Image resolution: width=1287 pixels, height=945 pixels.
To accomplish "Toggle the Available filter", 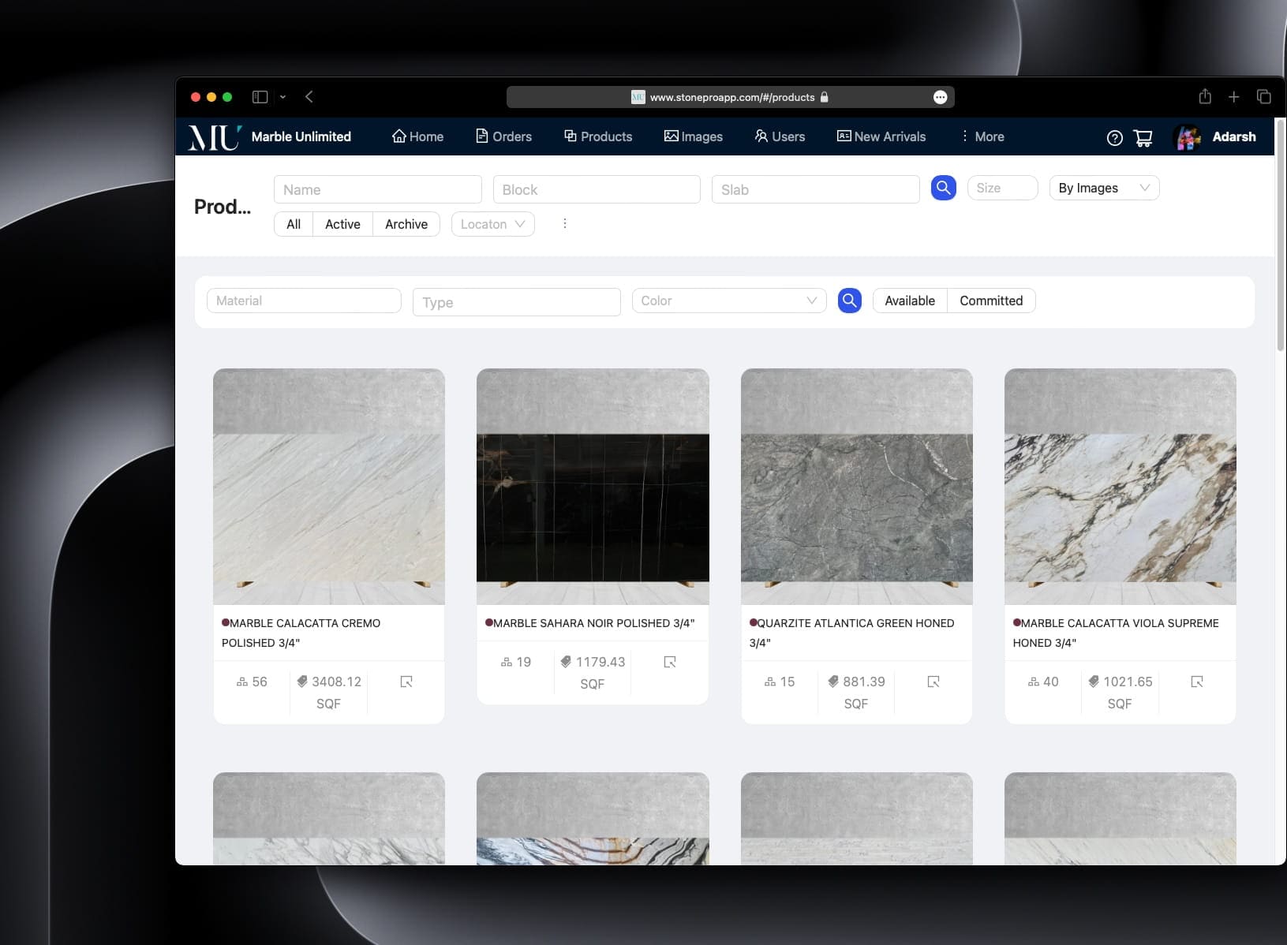I will 910,301.
